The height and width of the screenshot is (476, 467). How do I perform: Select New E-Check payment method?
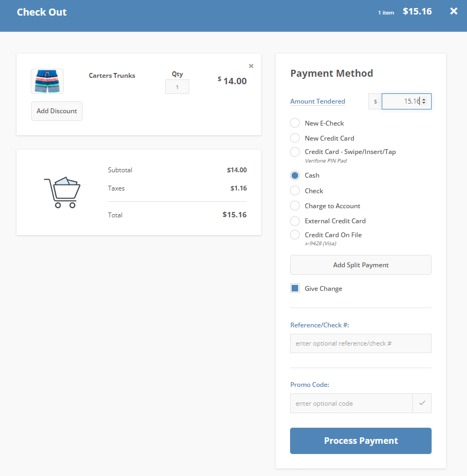[x=295, y=123]
